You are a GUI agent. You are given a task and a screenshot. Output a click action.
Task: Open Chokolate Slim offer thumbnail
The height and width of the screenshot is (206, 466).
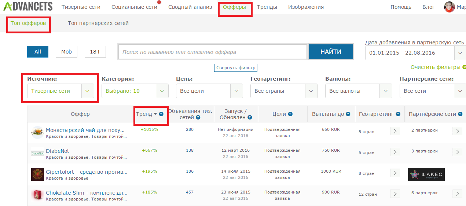(x=37, y=195)
